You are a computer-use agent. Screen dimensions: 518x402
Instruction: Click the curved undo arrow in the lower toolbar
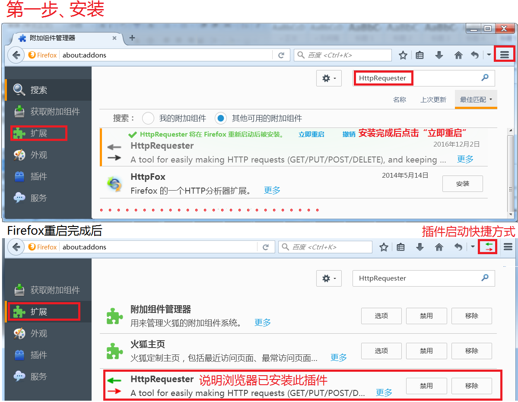458,247
